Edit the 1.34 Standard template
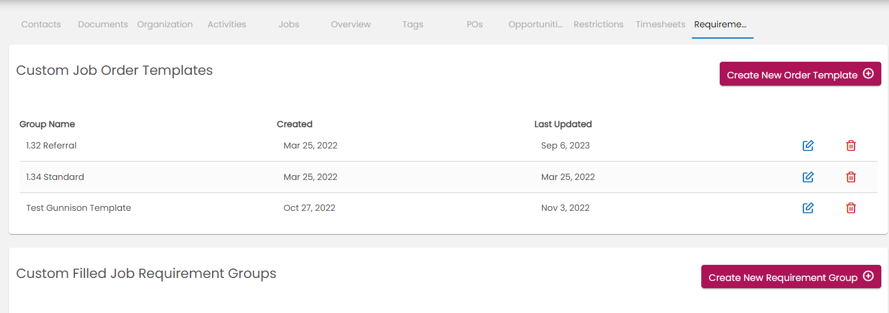Screen dimensions: 889x313 [808, 177]
